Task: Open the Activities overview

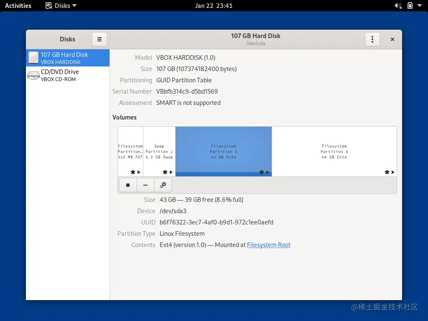Action: click(18, 6)
